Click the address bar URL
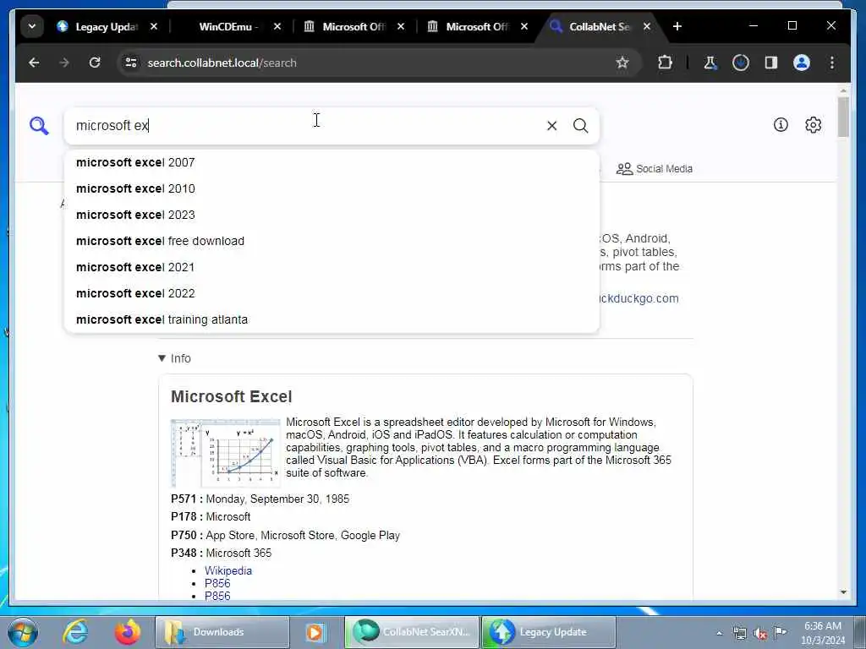Viewport: 866px width, 649px height. [222, 63]
